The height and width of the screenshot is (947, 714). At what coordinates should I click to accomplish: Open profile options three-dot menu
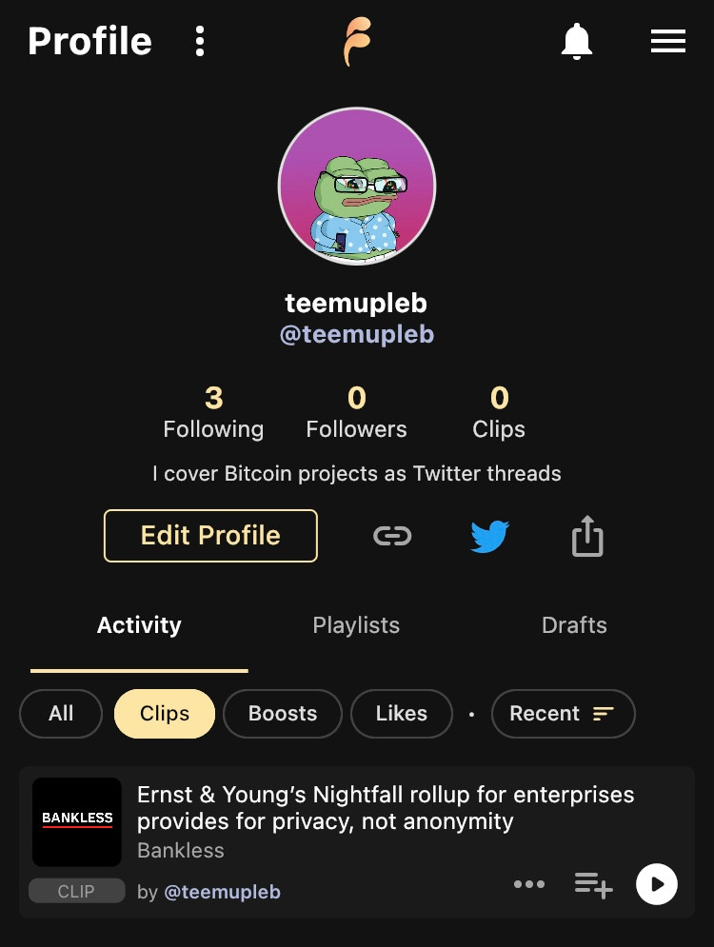(199, 41)
